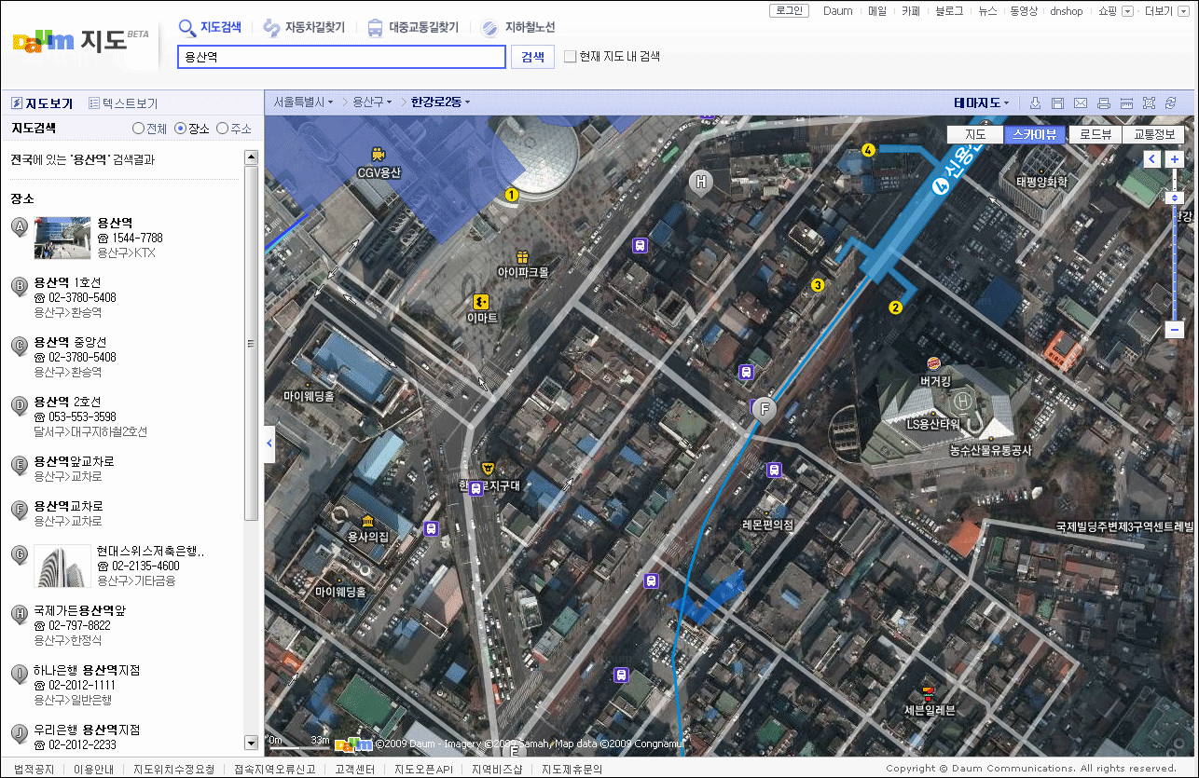The image size is (1199, 778).
Task: Open the 카페 link in the top bar
Action: (911, 11)
